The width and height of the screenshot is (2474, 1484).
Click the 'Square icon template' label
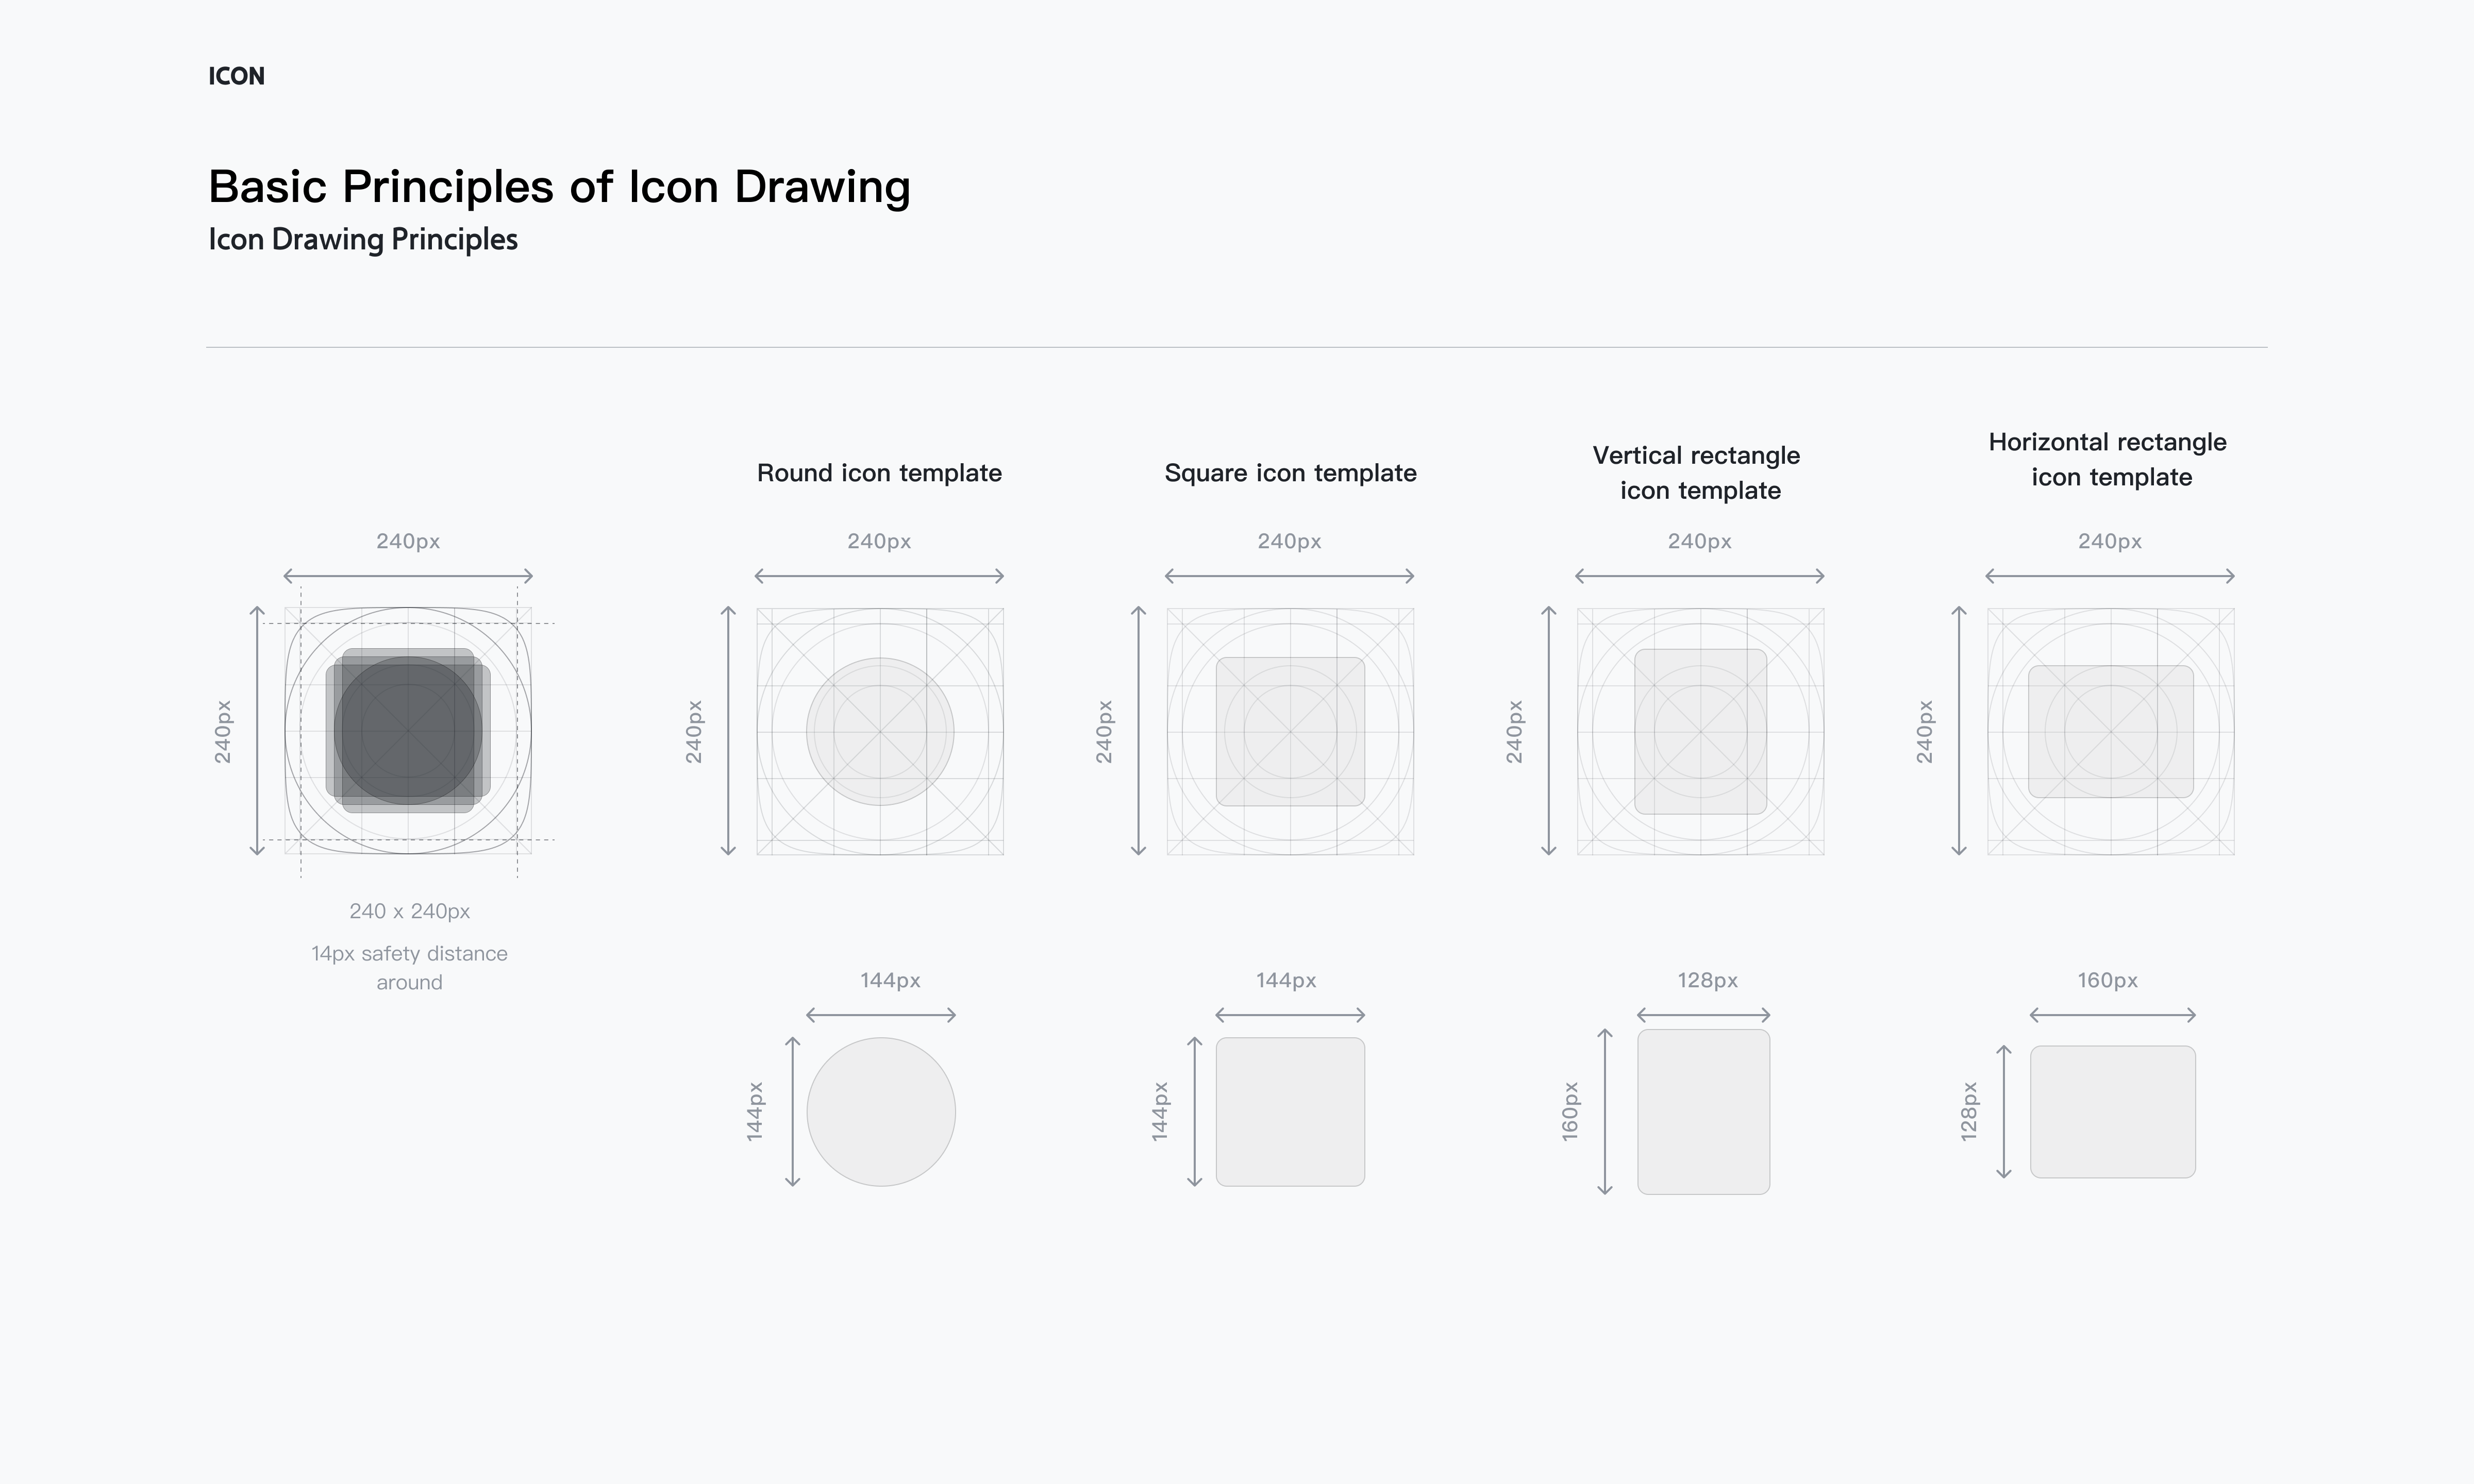point(1290,473)
